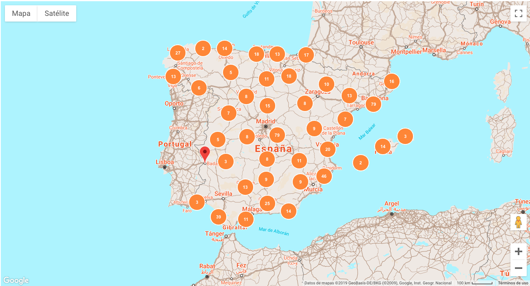Viewport: 530px width, 286px height.
Task: Open the cluster marker labeled 16
Action: click(x=392, y=81)
